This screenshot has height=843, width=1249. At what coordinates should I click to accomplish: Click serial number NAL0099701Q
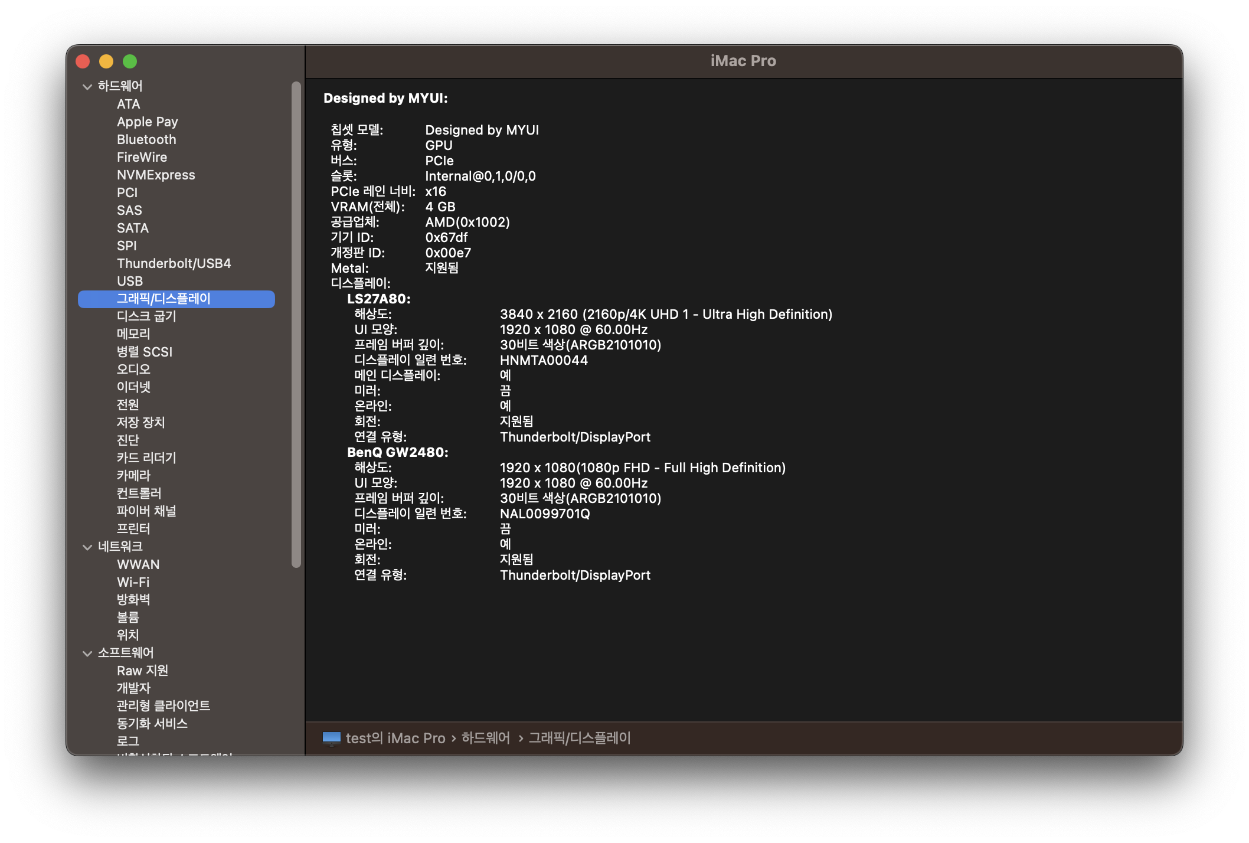click(x=545, y=514)
